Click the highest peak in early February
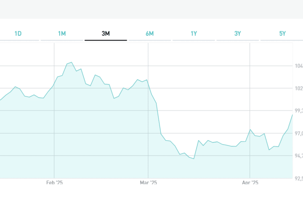 (x=72, y=62)
